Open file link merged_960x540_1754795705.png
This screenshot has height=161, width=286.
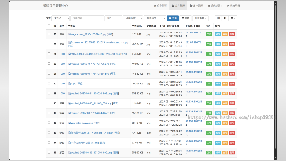pyautogui.click(x=90, y=64)
